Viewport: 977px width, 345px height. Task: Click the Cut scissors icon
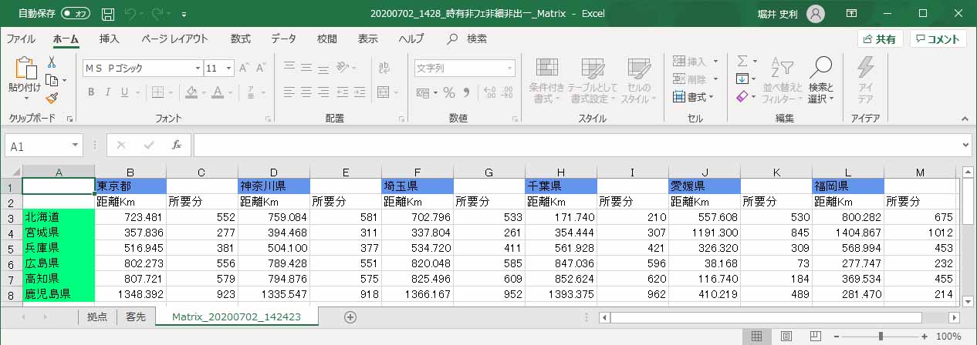click(52, 62)
